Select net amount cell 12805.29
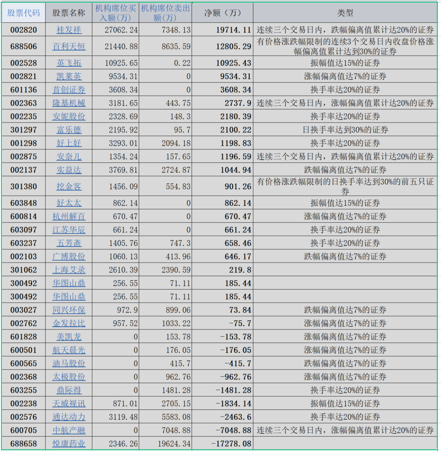Image resolution: width=441 pixels, height=452 pixels. point(222,46)
